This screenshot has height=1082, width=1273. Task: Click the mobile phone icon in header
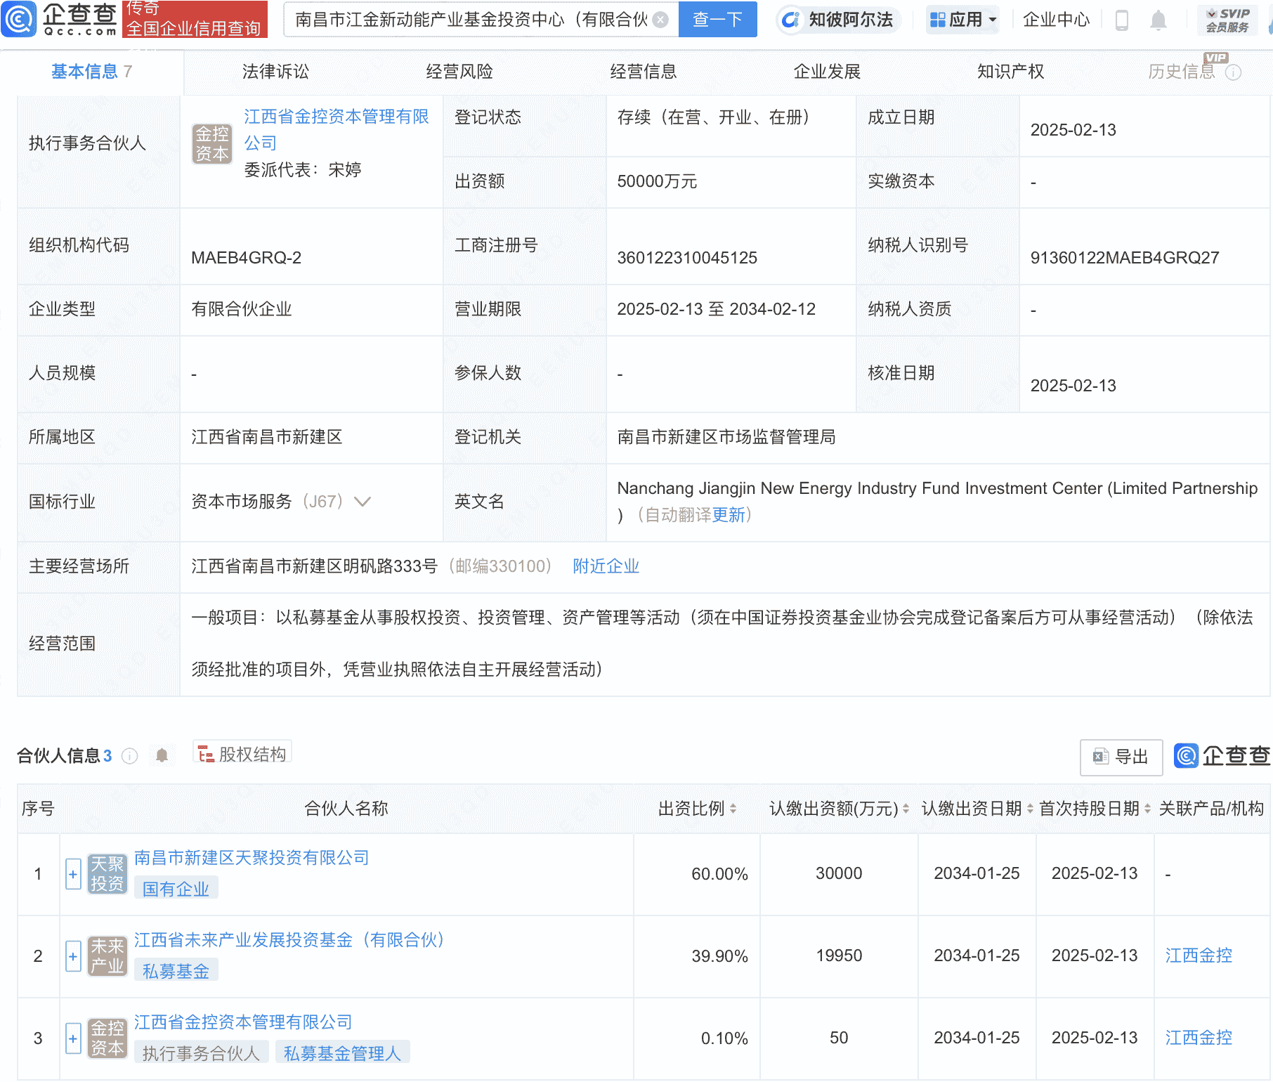1121,20
